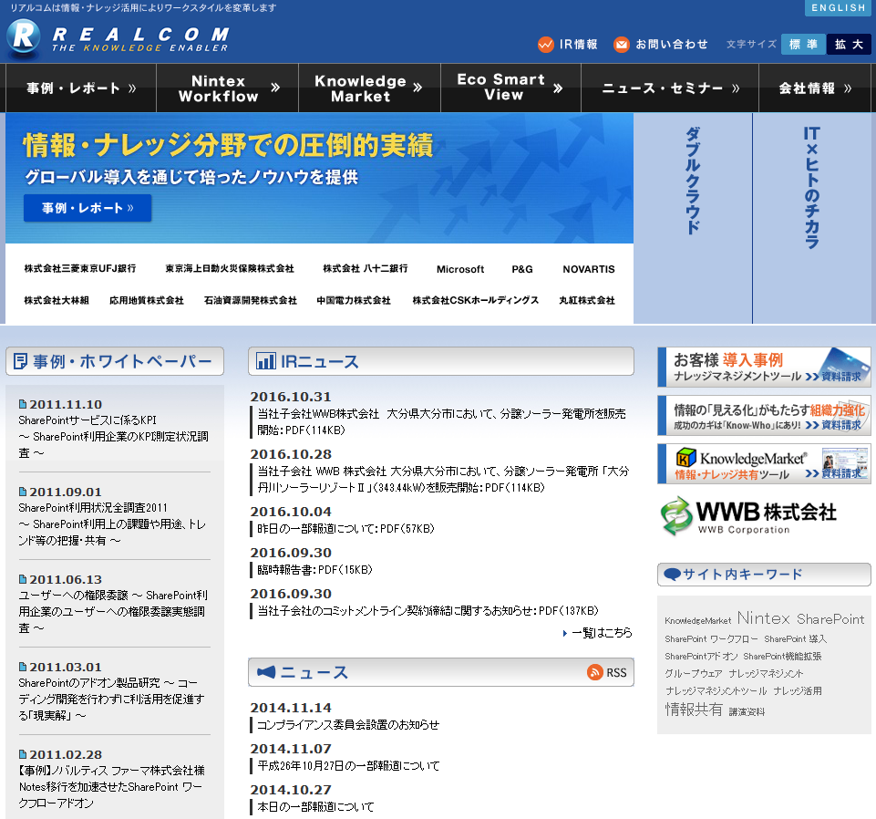876x819 pixels.
Task: Click the 丸紅株式会社 client name
Action: click(587, 300)
